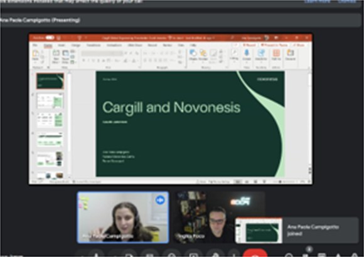Screen dimensions: 364x257
Task: Toggle the AutoSave switch in PowerPoint
Action: [50, 38]
